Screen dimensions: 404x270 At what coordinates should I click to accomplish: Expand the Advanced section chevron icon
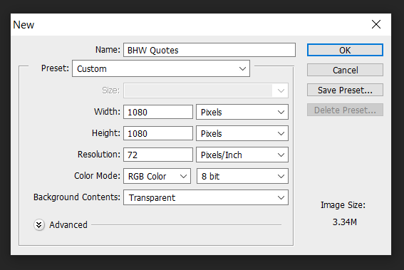pos(39,225)
